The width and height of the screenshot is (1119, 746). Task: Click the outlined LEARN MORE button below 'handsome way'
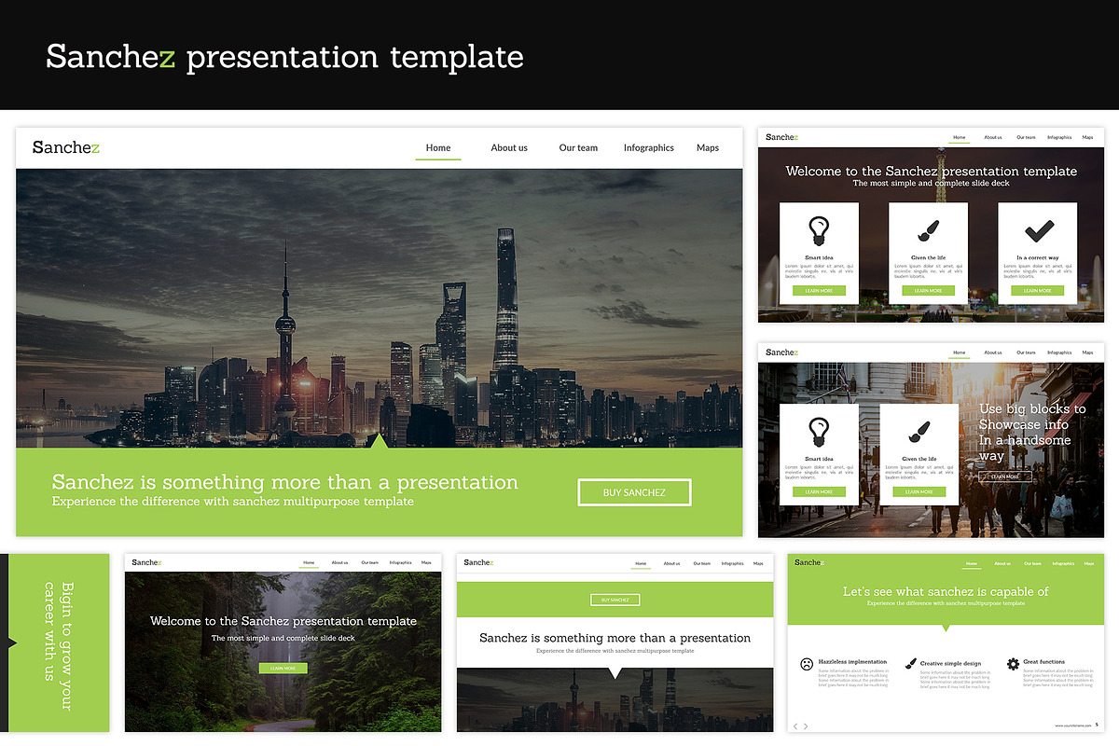click(x=1005, y=477)
